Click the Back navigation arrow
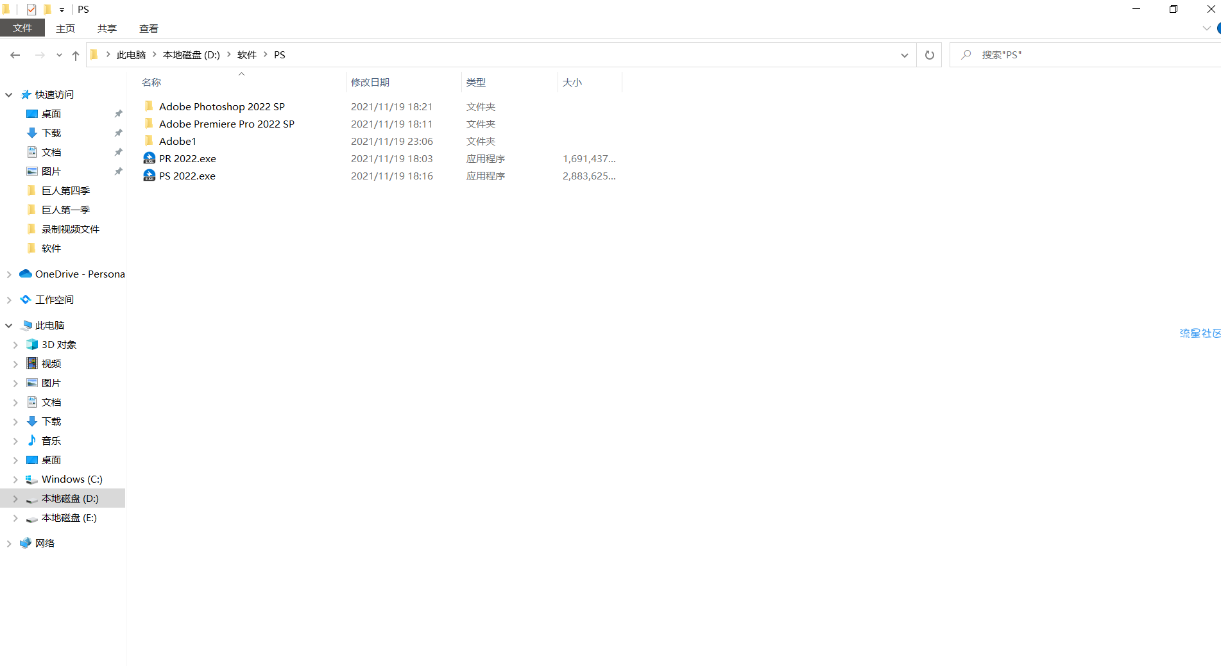1221x666 pixels. tap(15, 55)
